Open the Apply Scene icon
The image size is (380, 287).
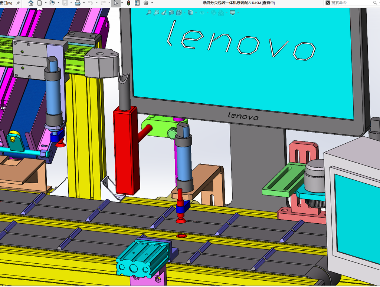(221, 13)
